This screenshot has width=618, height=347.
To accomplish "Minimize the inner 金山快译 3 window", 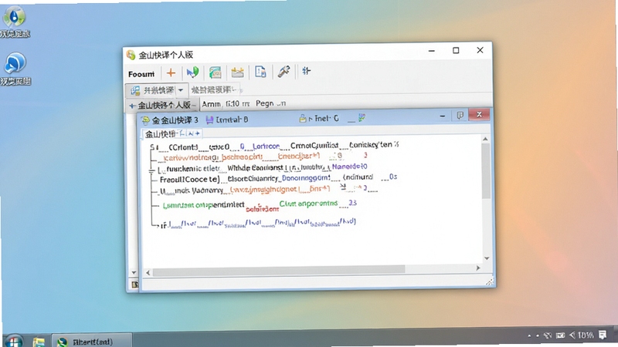I will [442, 116].
